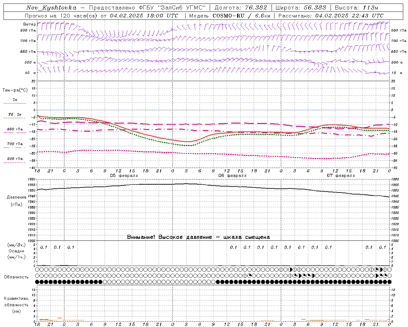
Task: Click the Модель COSMO-RU / 6.6км label
Action: [x=229, y=16]
